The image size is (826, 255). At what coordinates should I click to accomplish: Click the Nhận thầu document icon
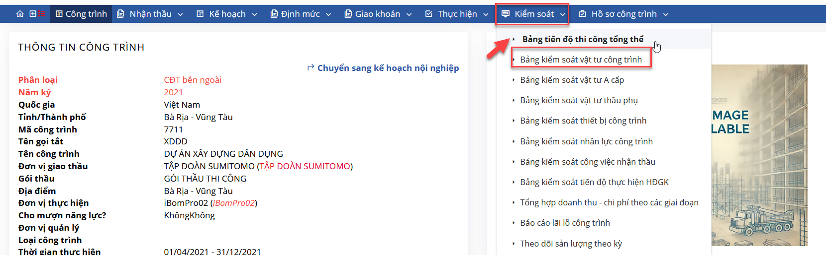120,14
